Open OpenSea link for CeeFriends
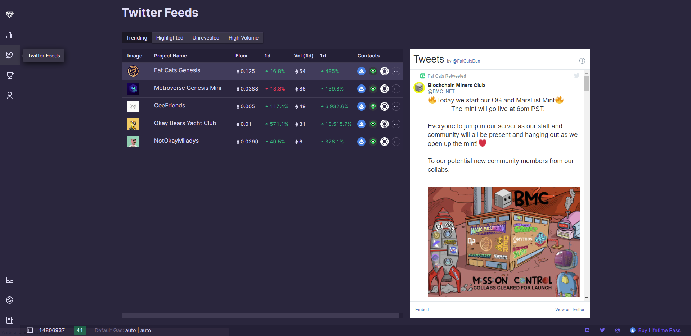Image resolution: width=691 pixels, height=336 pixels. tap(362, 106)
